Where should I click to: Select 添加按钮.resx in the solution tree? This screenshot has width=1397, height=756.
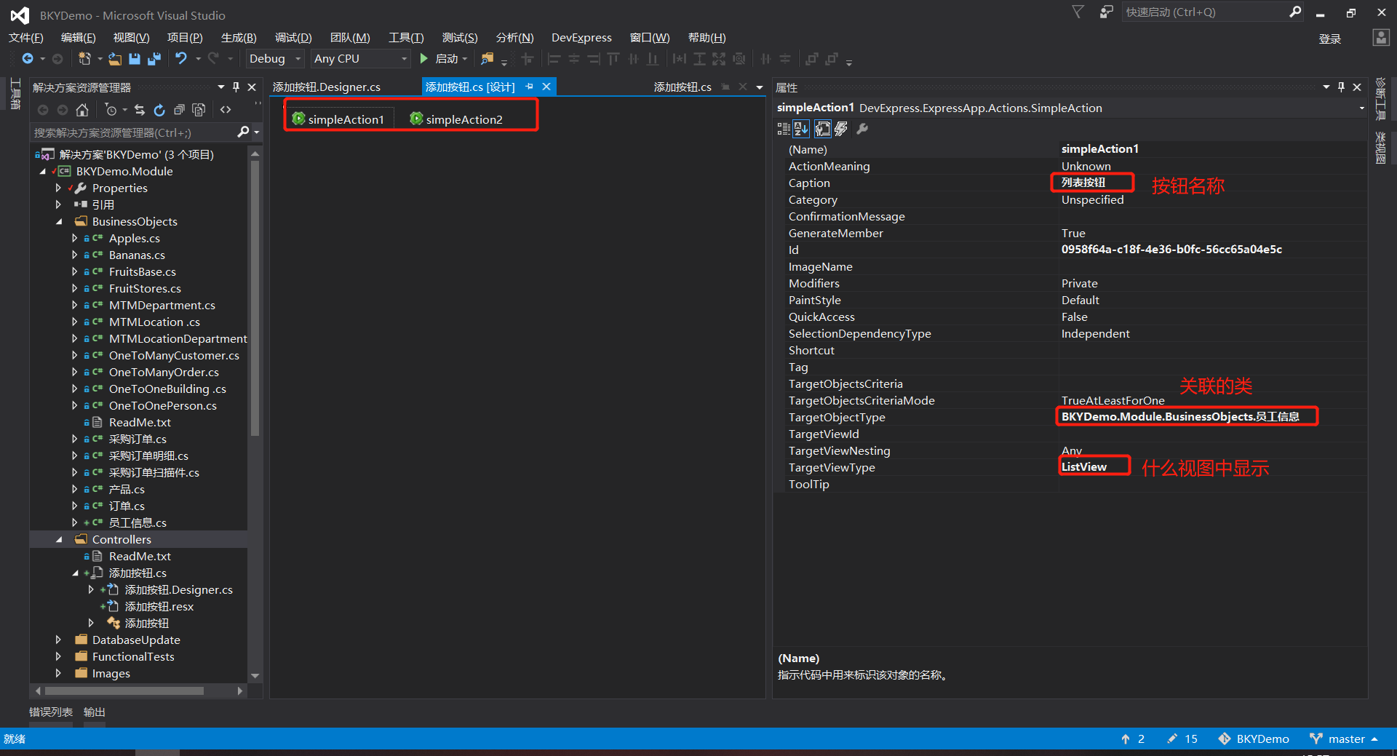(x=159, y=607)
